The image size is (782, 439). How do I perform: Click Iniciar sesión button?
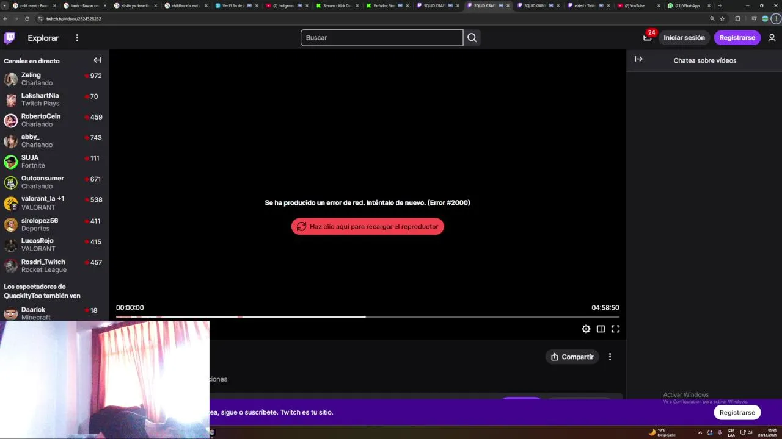[684, 38]
